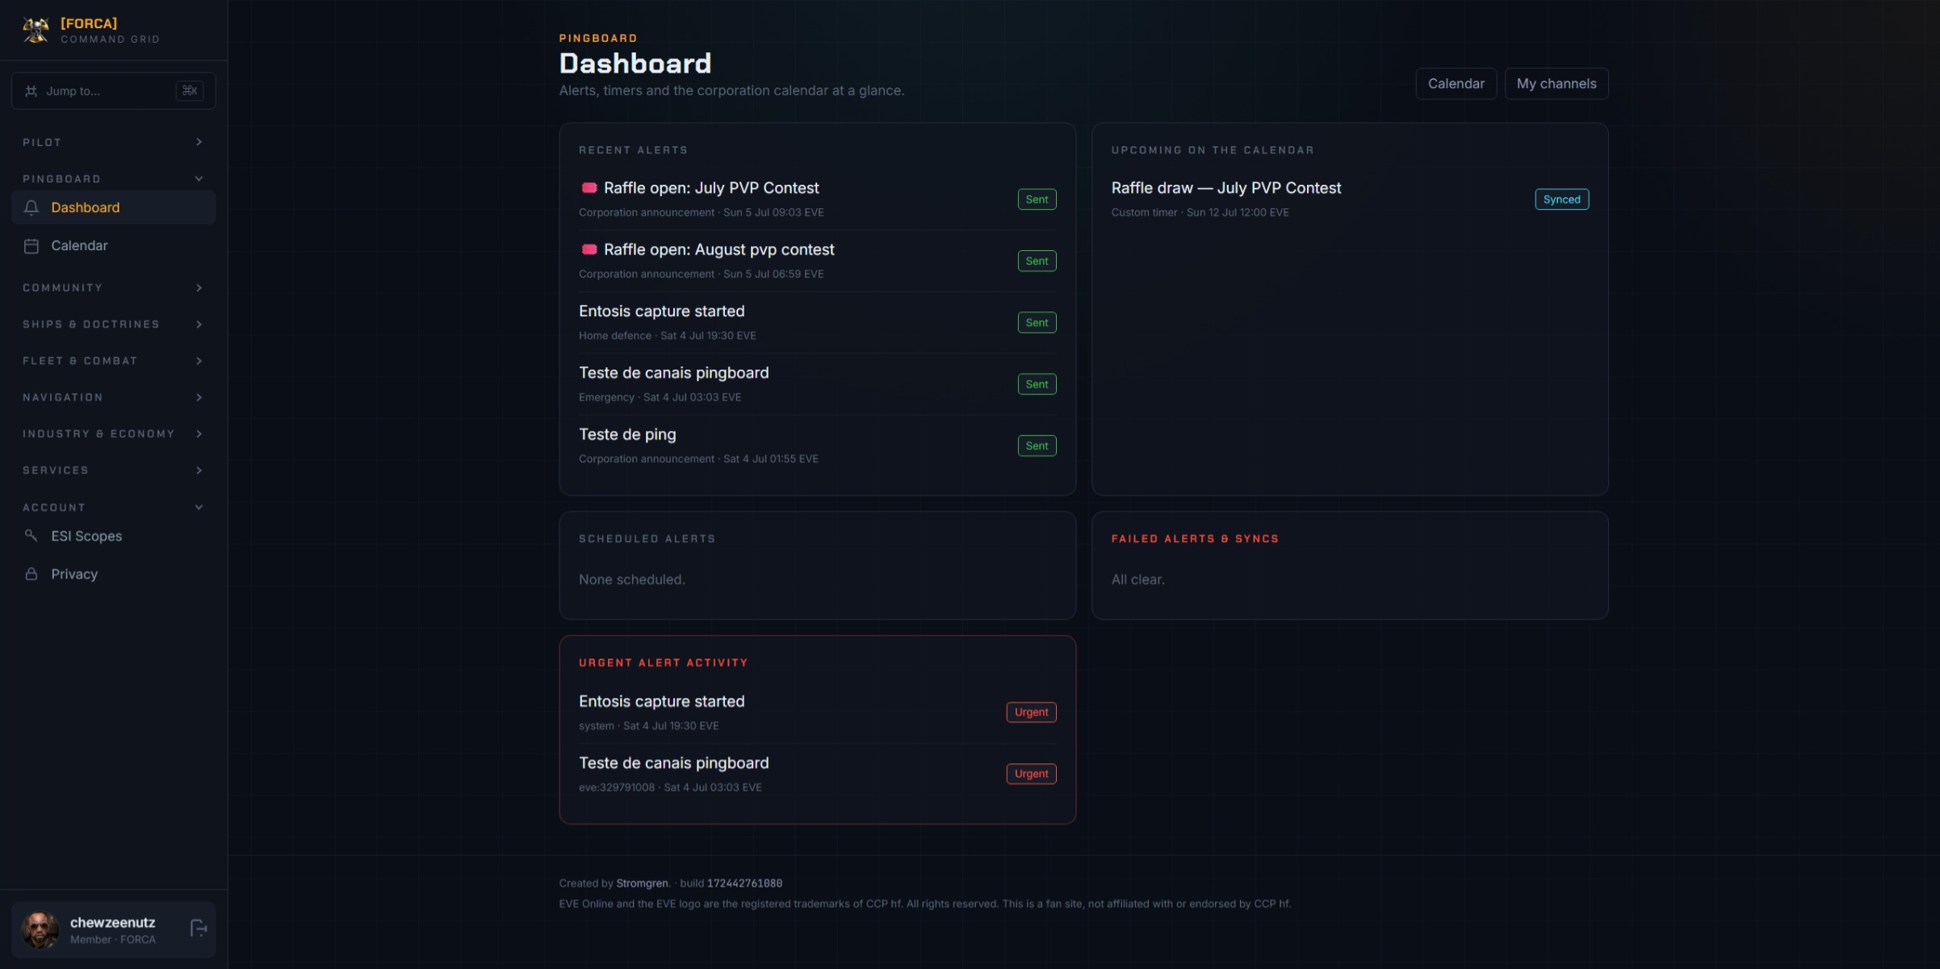Click Sent badge on Entosis capture started

[1037, 323]
